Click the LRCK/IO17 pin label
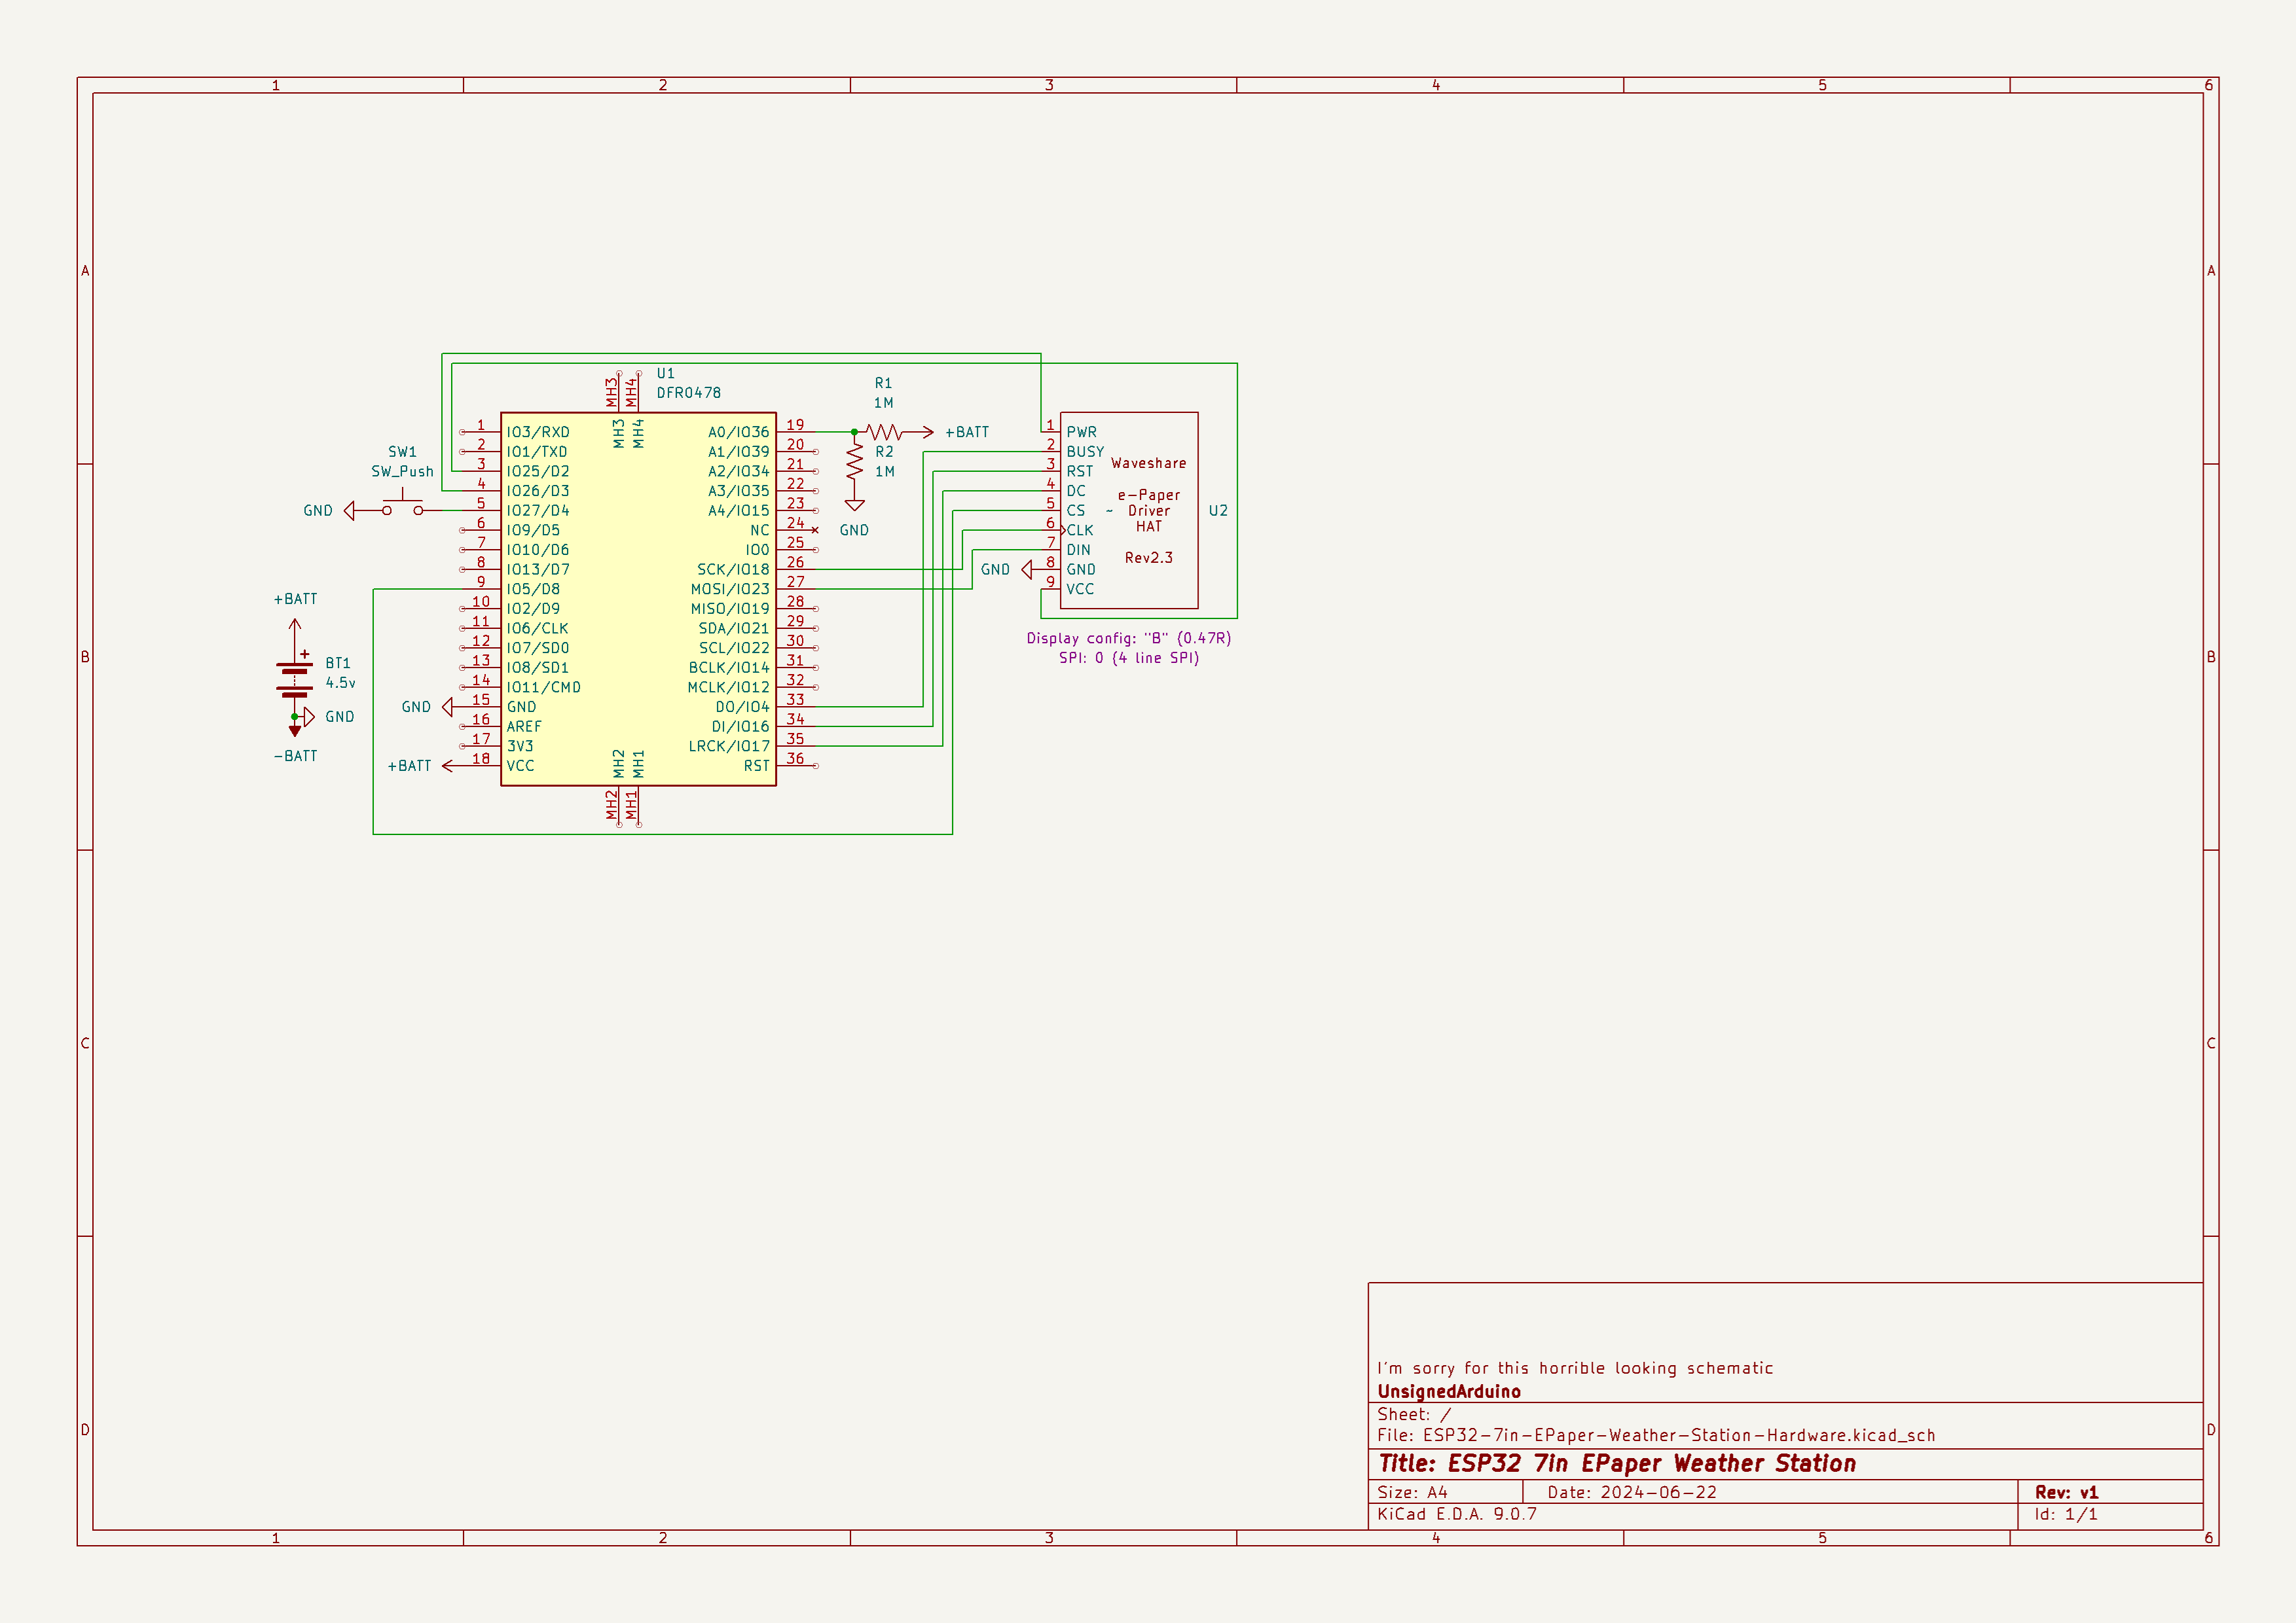 [x=729, y=745]
